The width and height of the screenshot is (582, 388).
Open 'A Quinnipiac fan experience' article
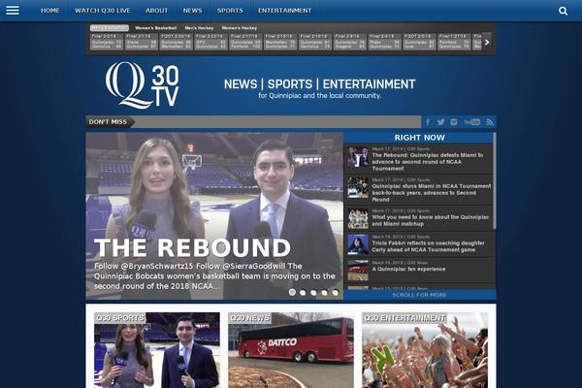click(x=408, y=269)
